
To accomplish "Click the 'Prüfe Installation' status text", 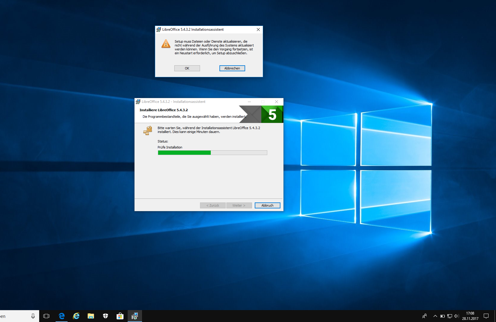I will [170, 147].
